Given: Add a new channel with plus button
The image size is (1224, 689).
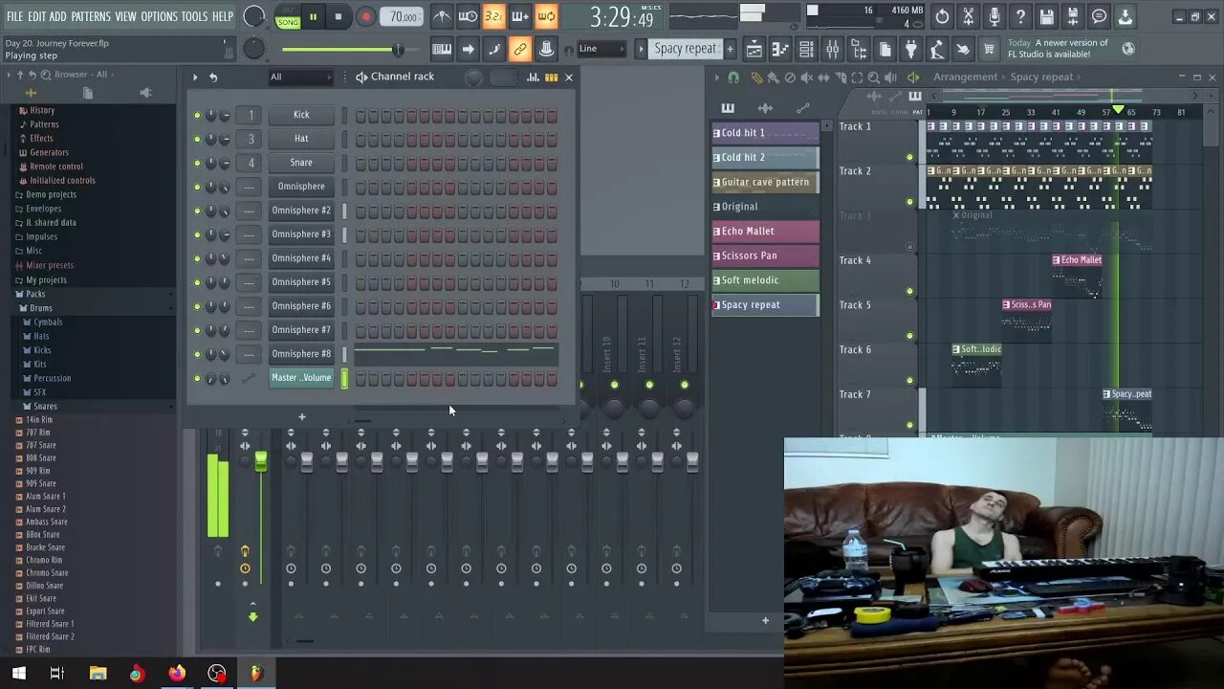Looking at the screenshot, I should [301, 416].
